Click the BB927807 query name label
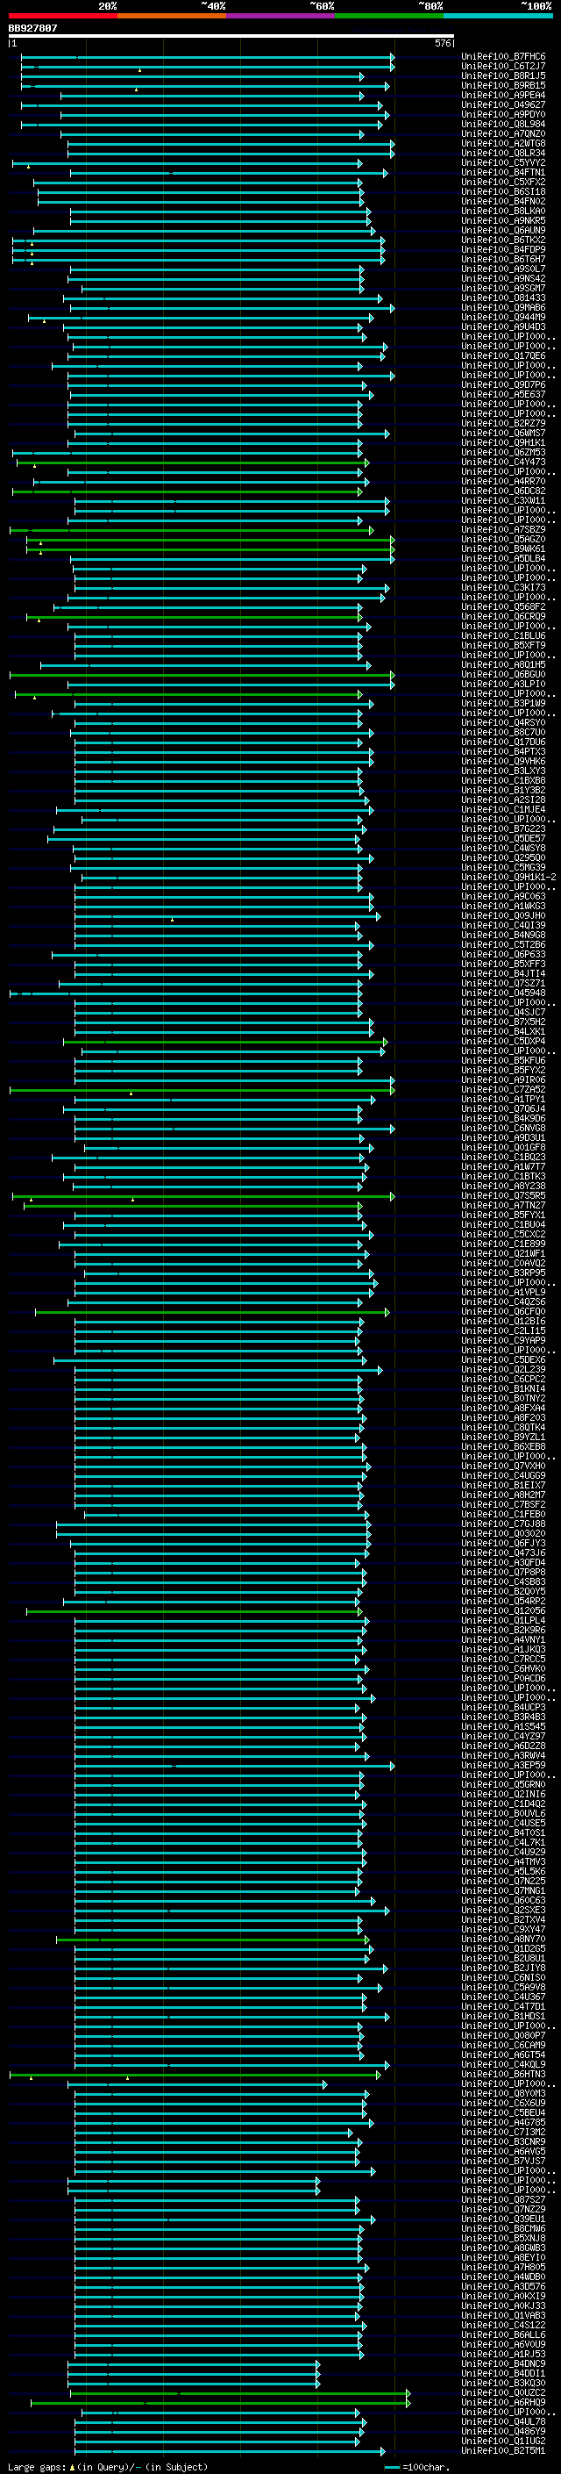This screenshot has height=2474, width=561. (x=32, y=28)
